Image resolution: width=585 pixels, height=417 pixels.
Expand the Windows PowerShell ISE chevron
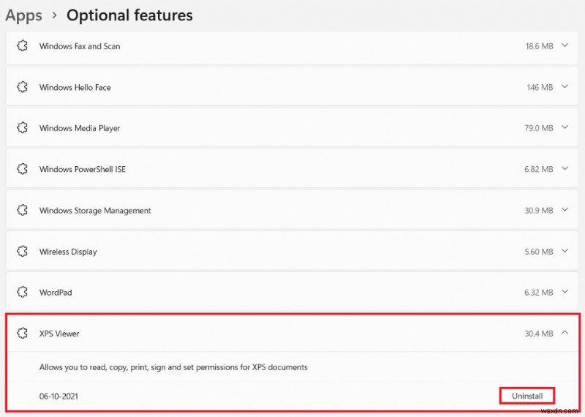click(565, 169)
